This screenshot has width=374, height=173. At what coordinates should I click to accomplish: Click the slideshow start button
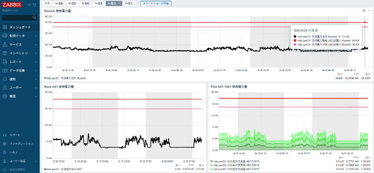click(x=156, y=3)
